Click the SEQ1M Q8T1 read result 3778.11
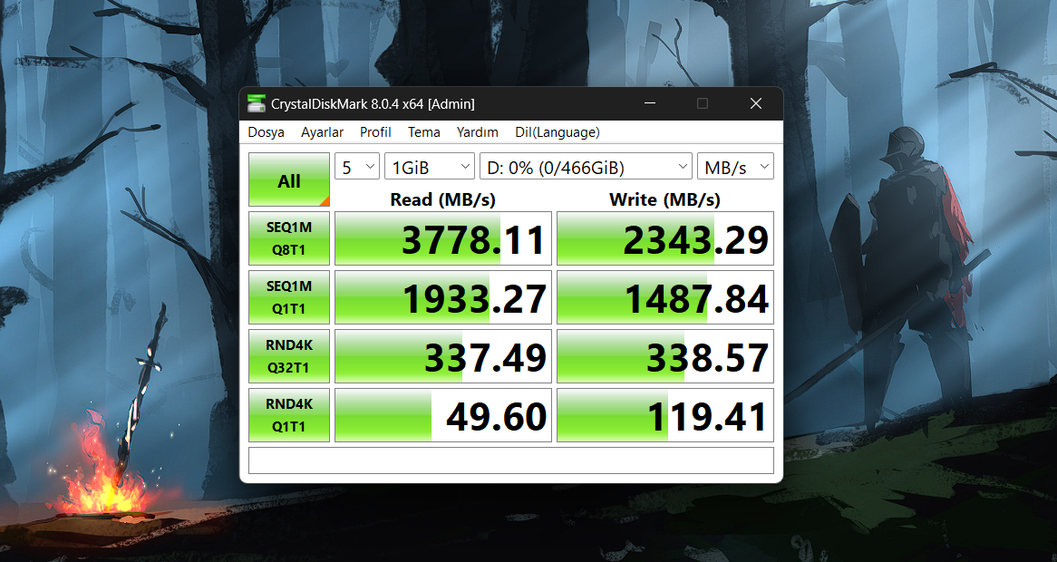 pos(443,238)
